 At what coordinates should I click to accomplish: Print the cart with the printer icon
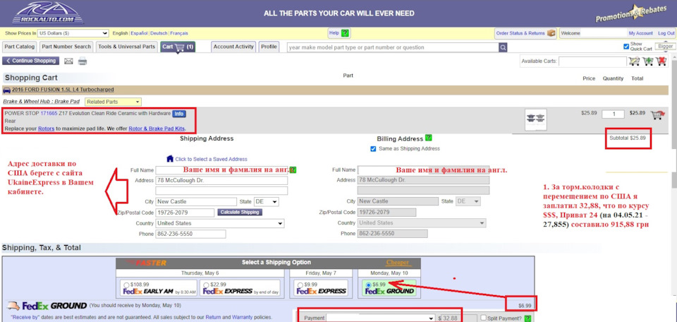point(82,61)
